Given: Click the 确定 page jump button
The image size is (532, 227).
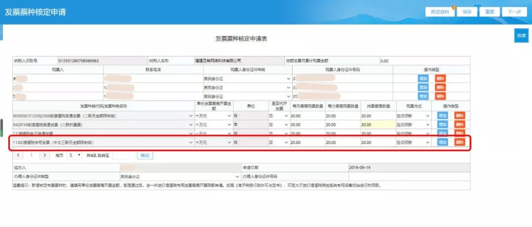Looking at the screenshot, I should point(144,155).
